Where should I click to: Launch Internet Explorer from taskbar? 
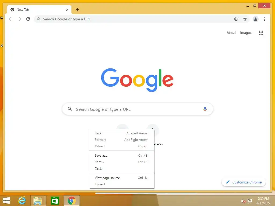click(22, 201)
